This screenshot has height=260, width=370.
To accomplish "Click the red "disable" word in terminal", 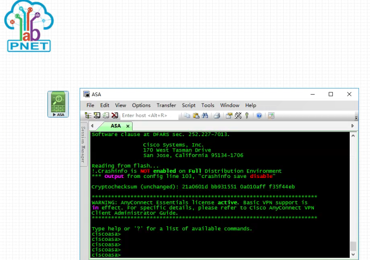I will pyautogui.click(x=261, y=176).
